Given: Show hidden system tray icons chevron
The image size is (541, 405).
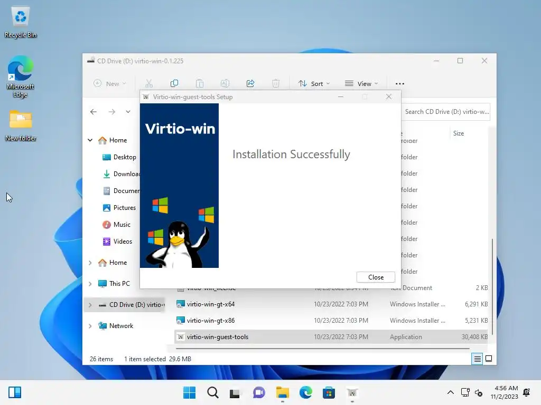Looking at the screenshot, I should [451, 392].
